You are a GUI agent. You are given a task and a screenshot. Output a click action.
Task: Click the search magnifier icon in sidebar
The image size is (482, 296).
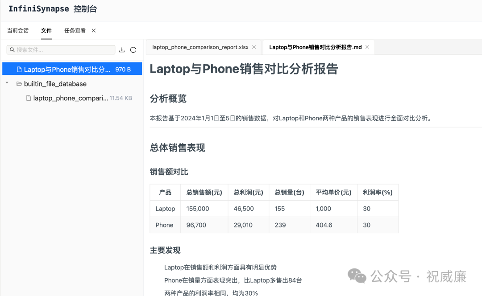(12, 49)
